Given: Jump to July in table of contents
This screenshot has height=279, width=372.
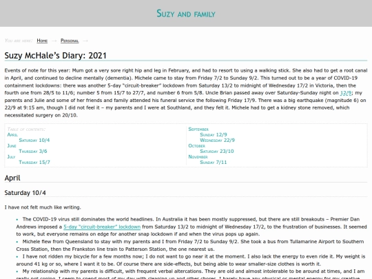Looking at the screenshot, I should (x=11, y=157).
